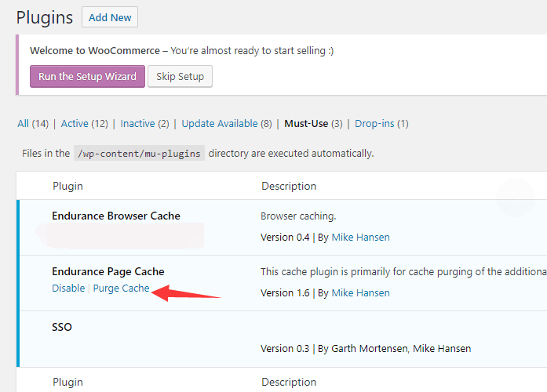Select the Must-Use (3) filter
The width and height of the screenshot is (547, 392).
[x=313, y=124]
